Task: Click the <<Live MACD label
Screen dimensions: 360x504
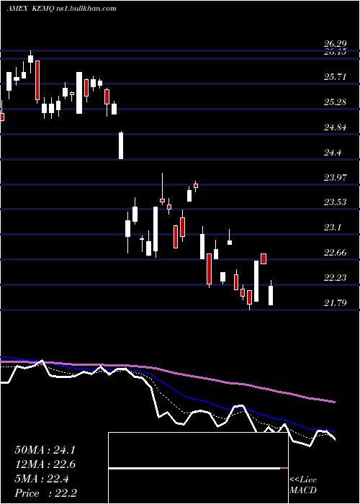Action: tap(303, 485)
